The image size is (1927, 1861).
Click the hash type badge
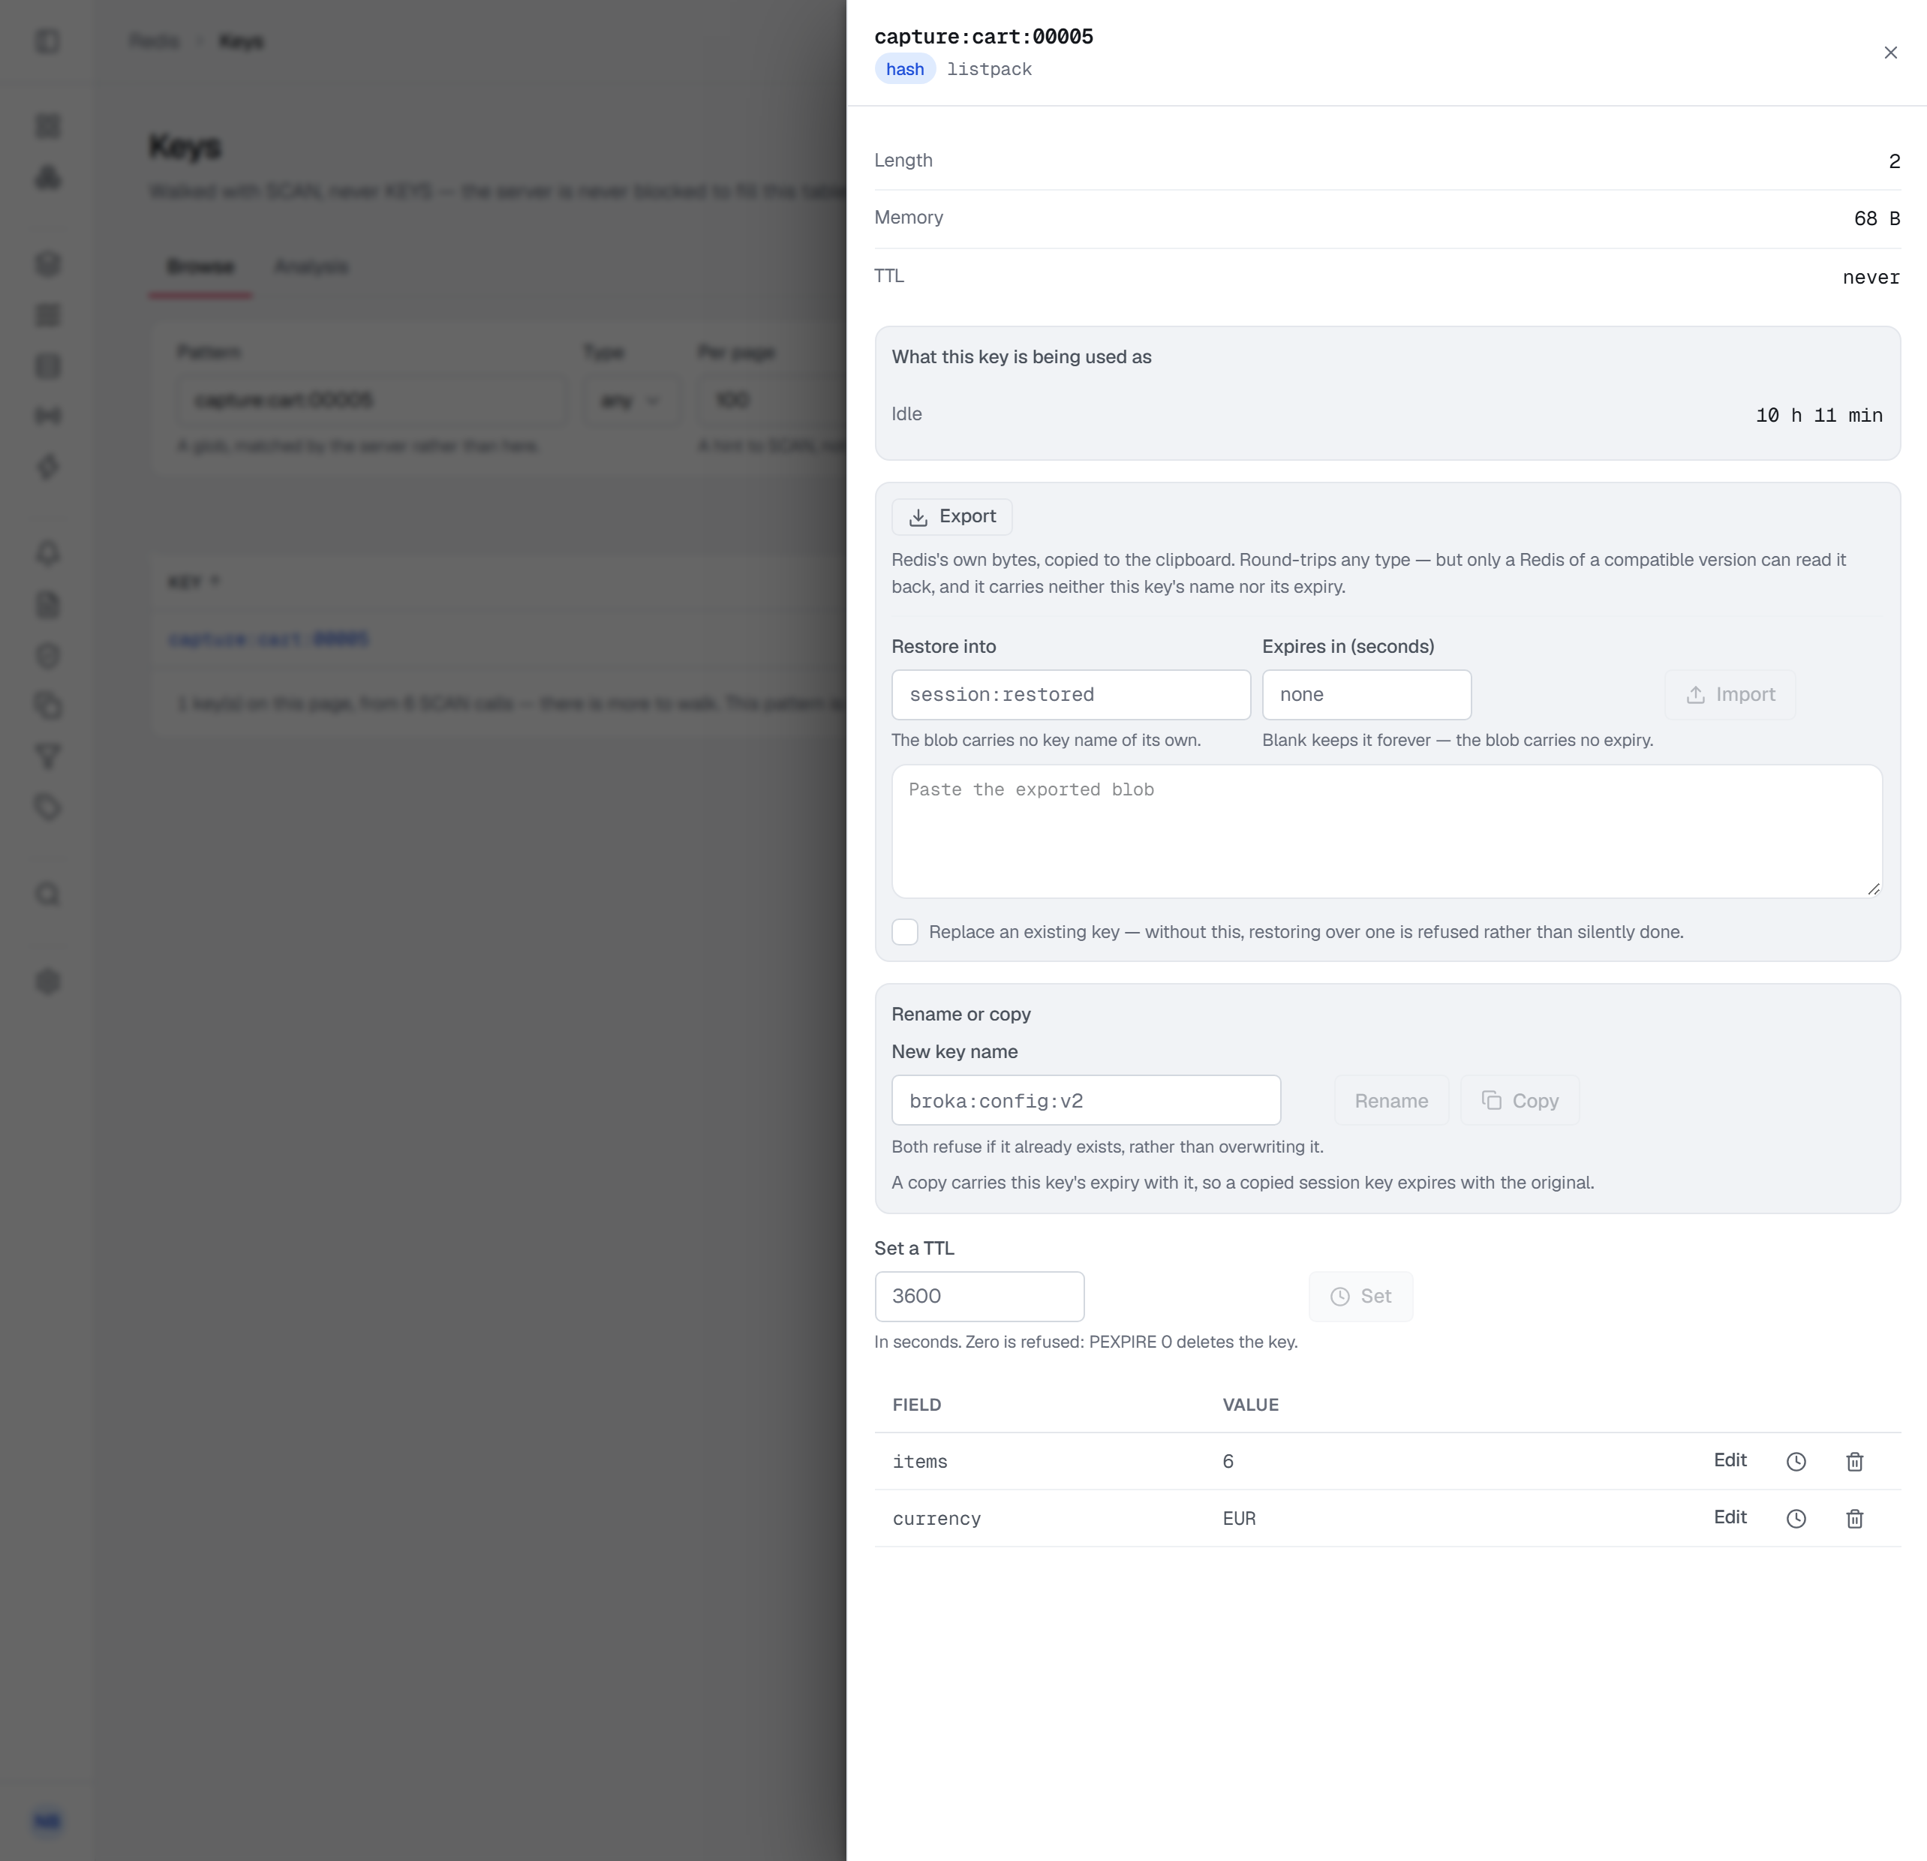pyautogui.click(x=904, y=70)
